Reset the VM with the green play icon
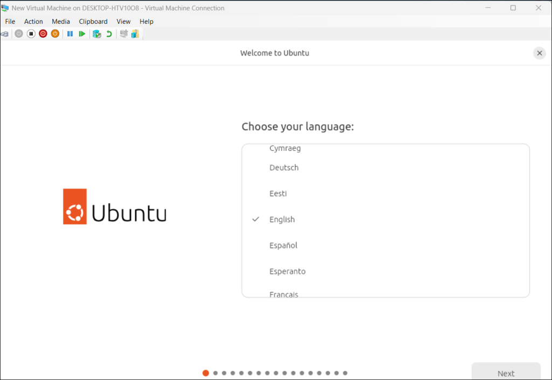Screen dimensions: 552x380 pyautogui.click(x=82, y=34)
